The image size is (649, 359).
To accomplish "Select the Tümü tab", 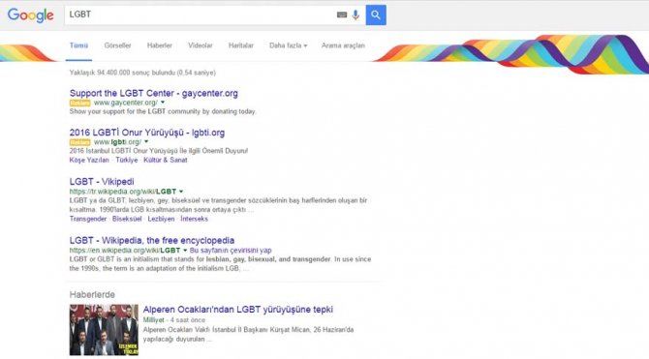I will (x=78, y=45).
